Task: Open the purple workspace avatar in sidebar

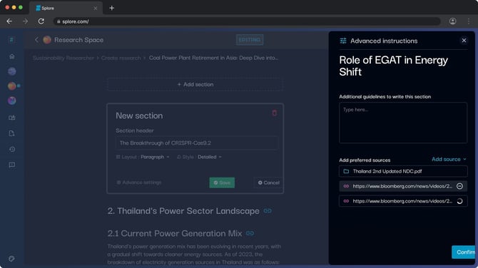Action: [x=12, y=100]
